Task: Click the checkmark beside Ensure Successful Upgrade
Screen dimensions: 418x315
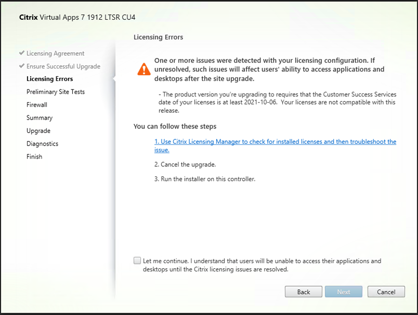Action: [22, 66]
